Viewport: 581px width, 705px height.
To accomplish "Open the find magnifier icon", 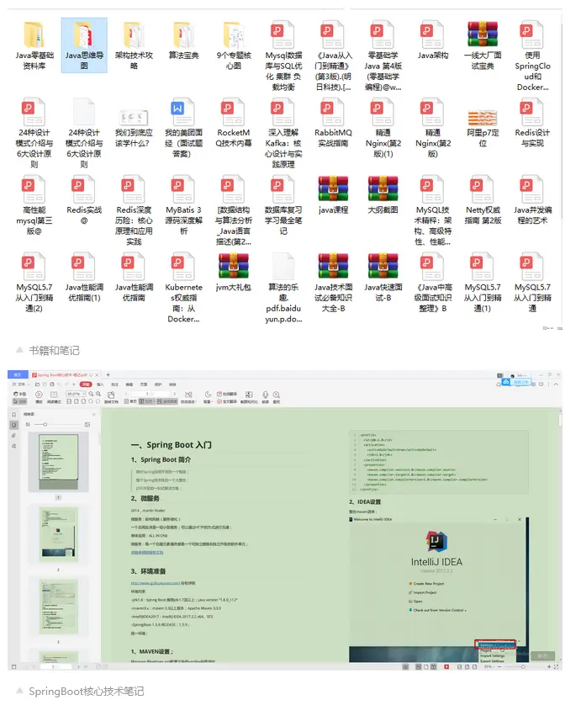I will 277,395.
